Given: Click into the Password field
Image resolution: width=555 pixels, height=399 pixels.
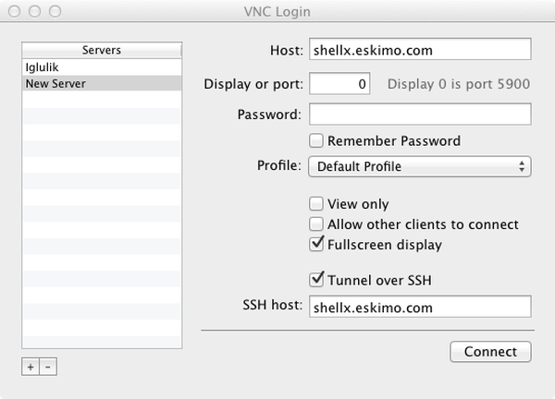Looking at the screenshot, I should pos(419,115).
